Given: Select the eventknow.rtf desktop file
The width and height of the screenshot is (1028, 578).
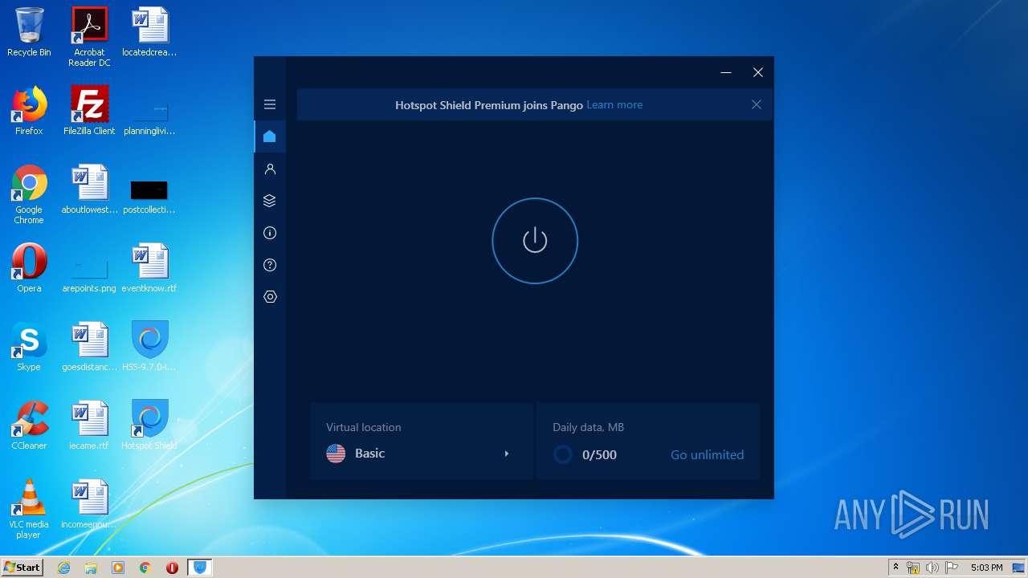Looking at the screenshot, I should (x=149, y=268).
